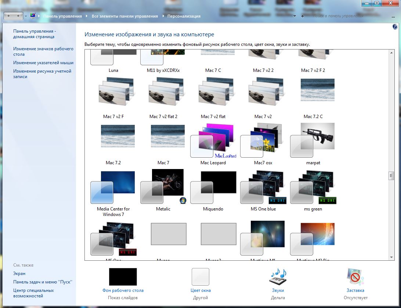Open Изменение рисунка учетной записи
The image size is (401, 308).
(x=42, y=74)
